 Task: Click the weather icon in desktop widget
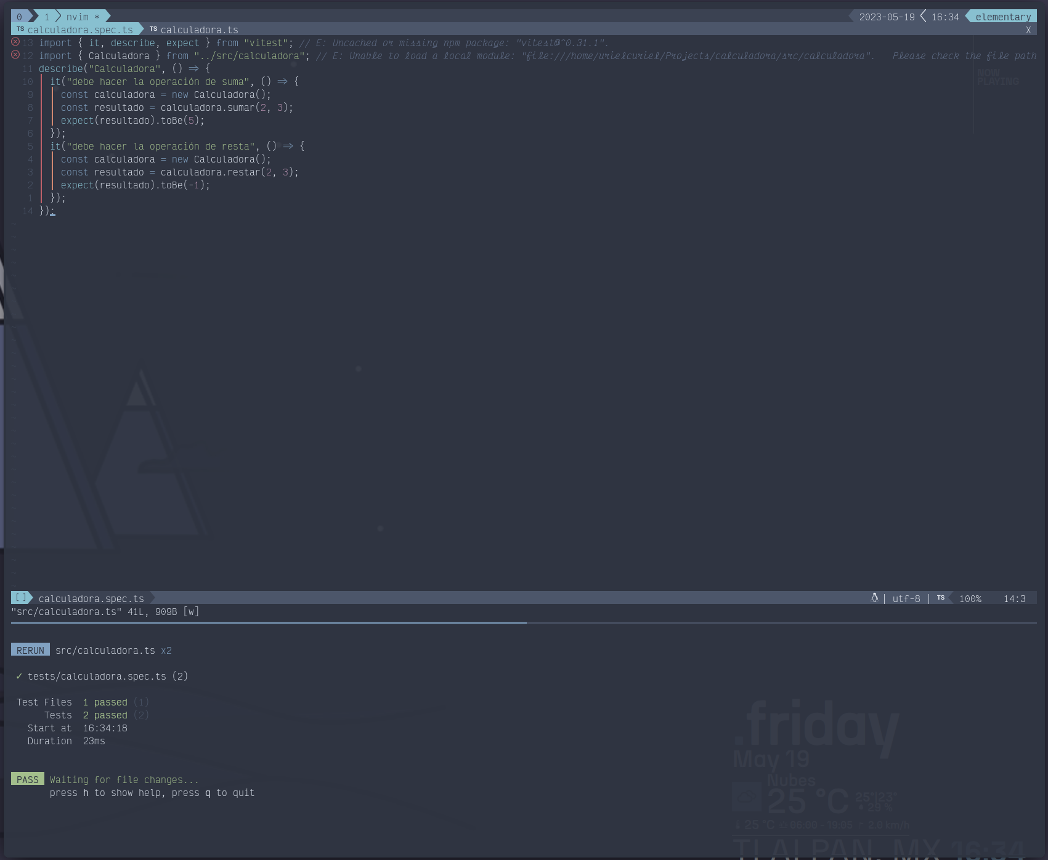pyautogui.click(x=746, y=797)
